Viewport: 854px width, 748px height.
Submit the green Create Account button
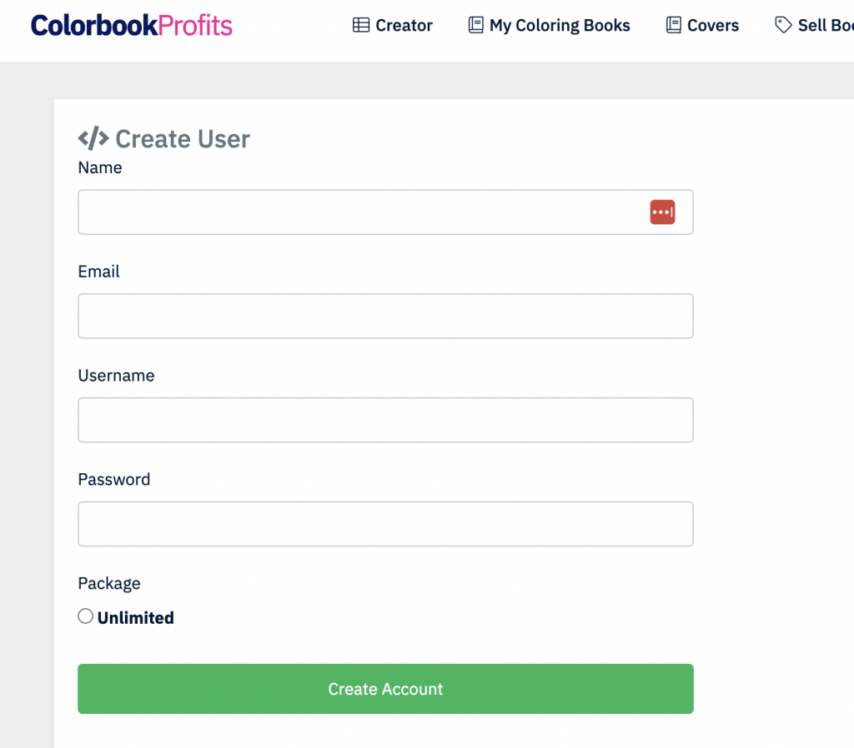pos(385,689)
